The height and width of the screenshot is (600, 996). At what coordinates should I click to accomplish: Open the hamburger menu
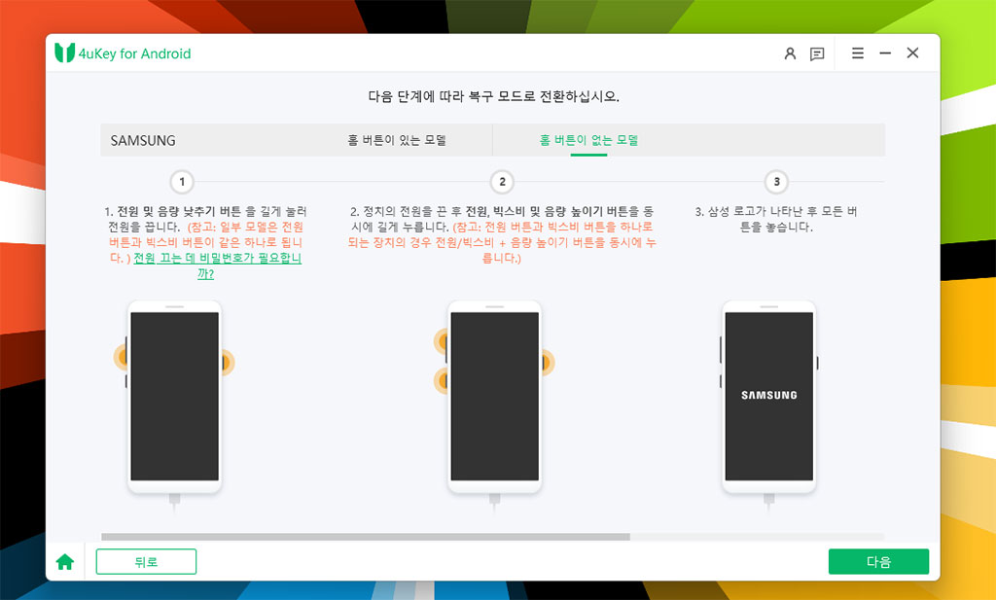pos(858,53)
